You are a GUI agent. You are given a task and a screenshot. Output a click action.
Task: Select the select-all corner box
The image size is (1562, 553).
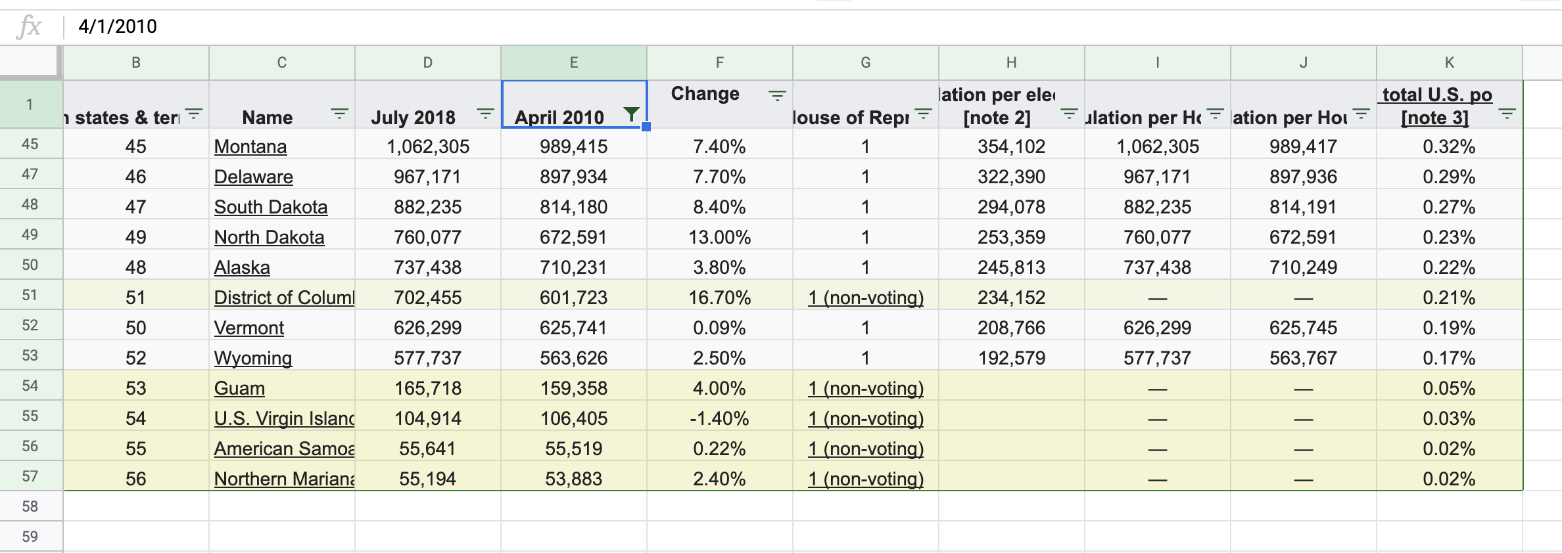click(x=30, y=62)
